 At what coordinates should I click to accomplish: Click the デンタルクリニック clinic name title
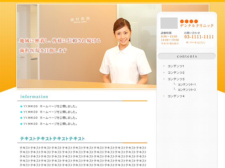tap(197, 26)
